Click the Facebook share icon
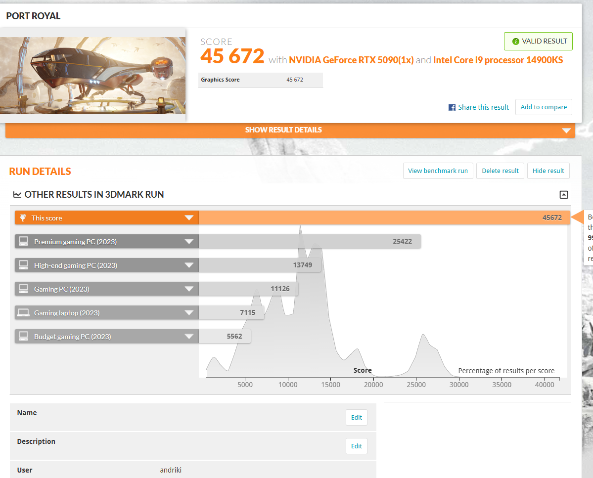Screen dimensions: 593x478 452,107
